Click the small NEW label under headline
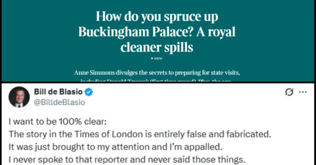316x165 pixels. click(158, 58)
